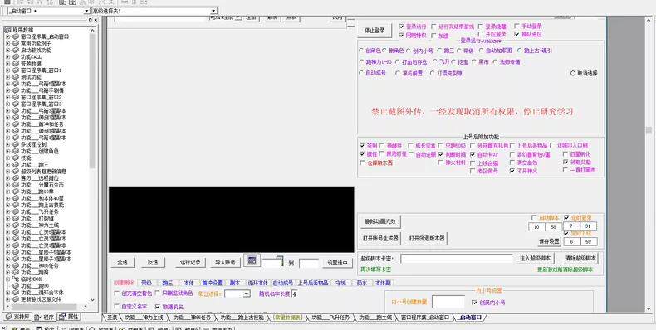Open the 属性 panel tab
656x330 pixels.
click(69, 317)
